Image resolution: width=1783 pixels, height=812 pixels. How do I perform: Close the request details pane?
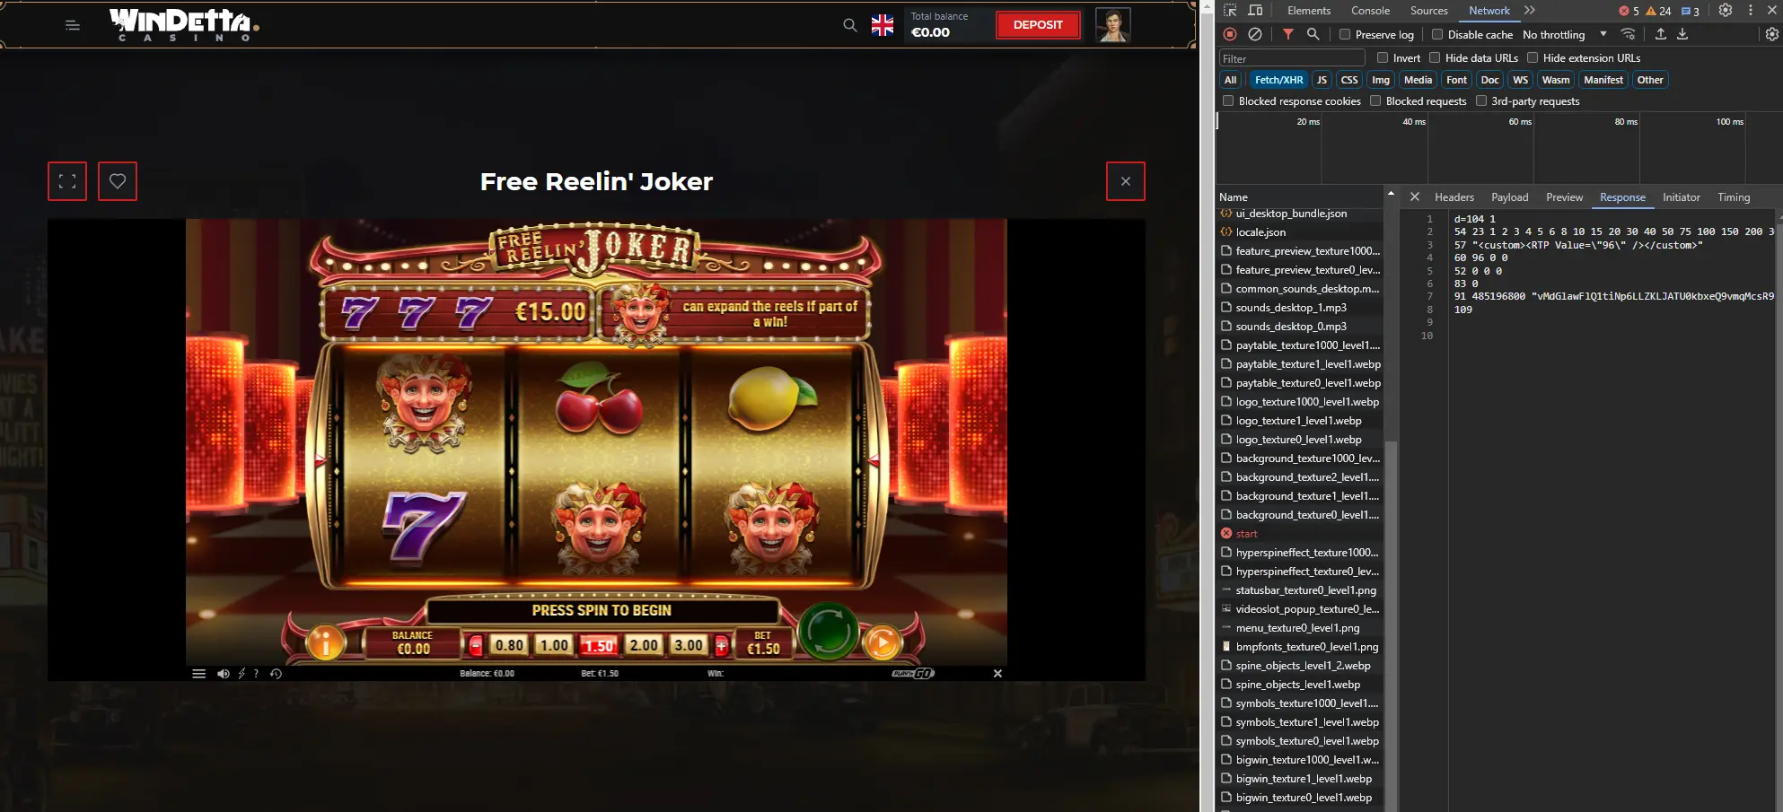tap(1415, 196)
